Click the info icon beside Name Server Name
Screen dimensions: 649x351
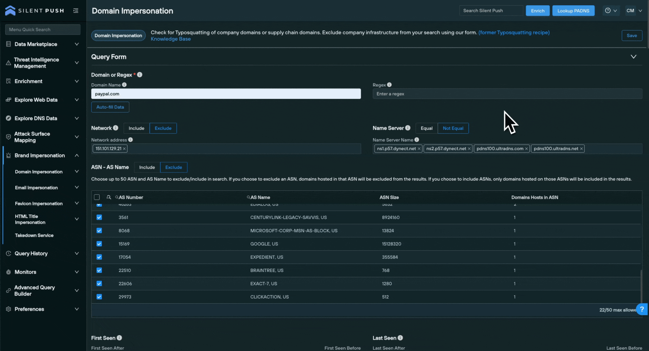tap(417, 140)
